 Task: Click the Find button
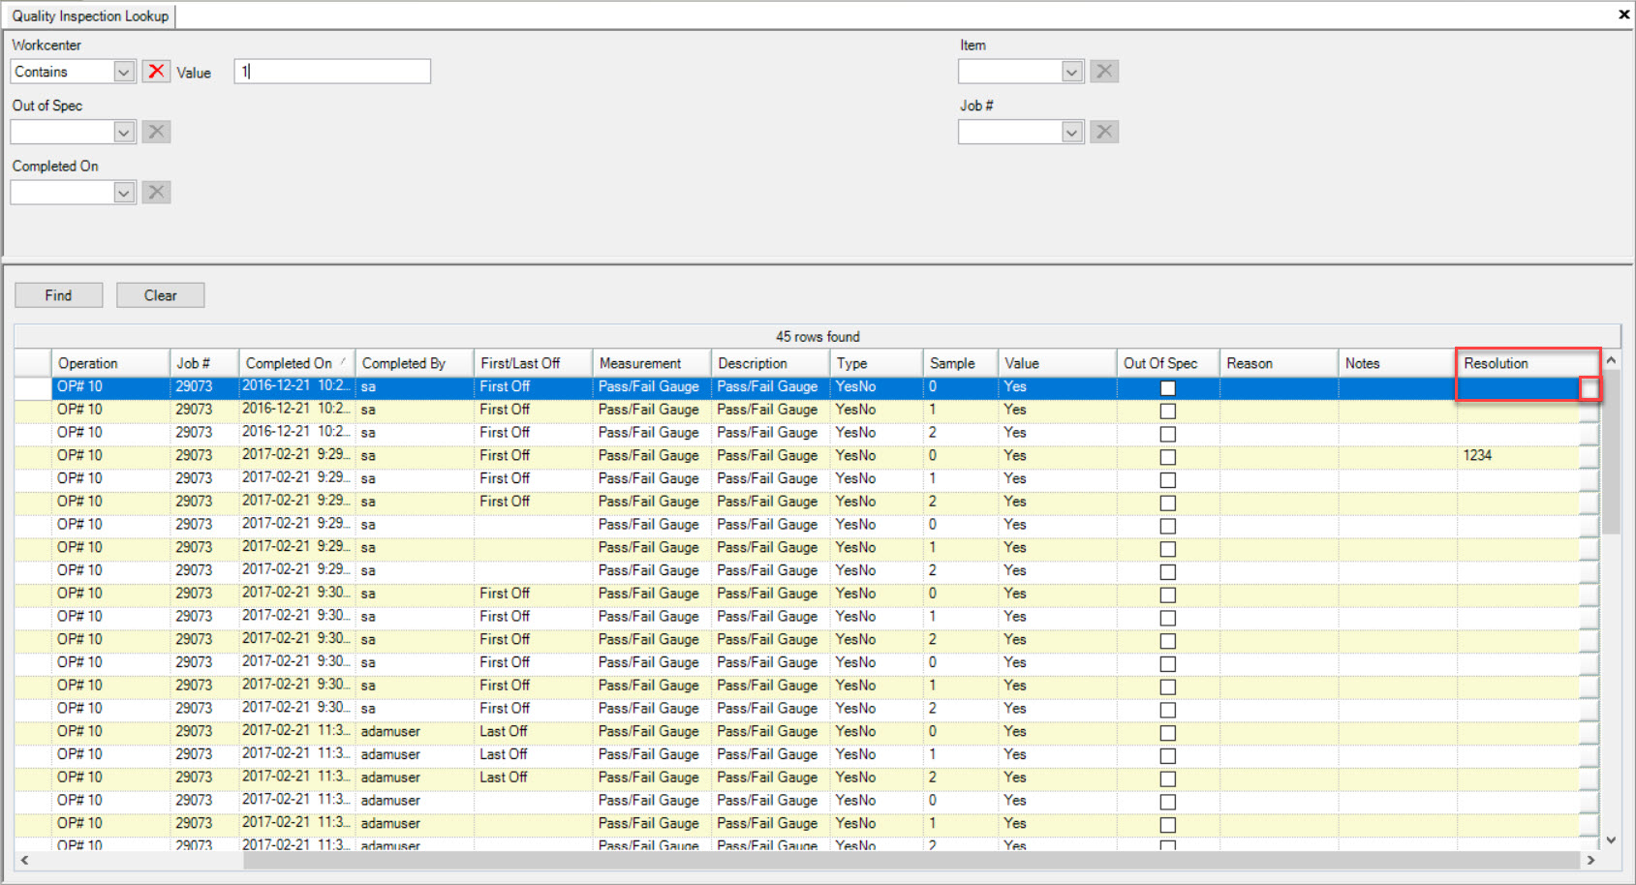59,295
